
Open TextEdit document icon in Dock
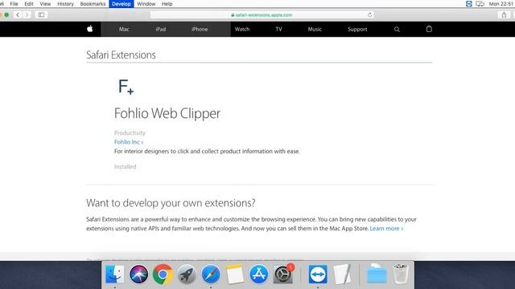click(342, 274)
